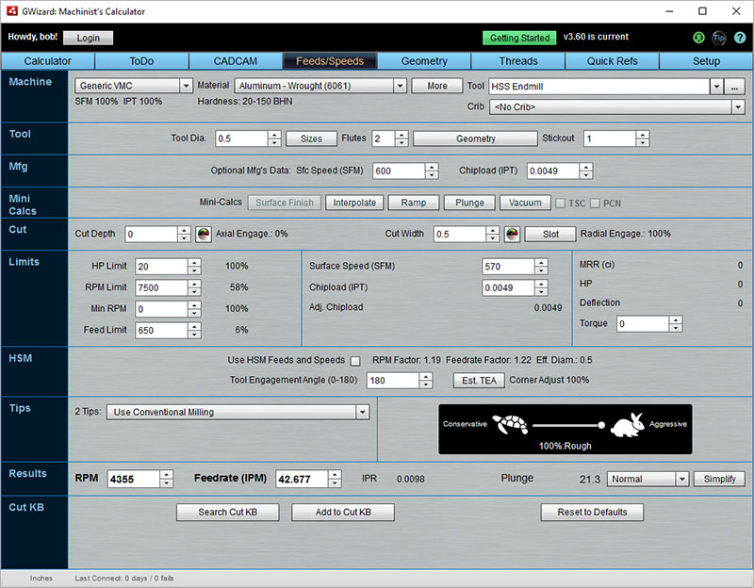The width and height of the screenshot is (754, 588).
Task: Click the Reset to Defaults button
Action: tap(591, 513)
